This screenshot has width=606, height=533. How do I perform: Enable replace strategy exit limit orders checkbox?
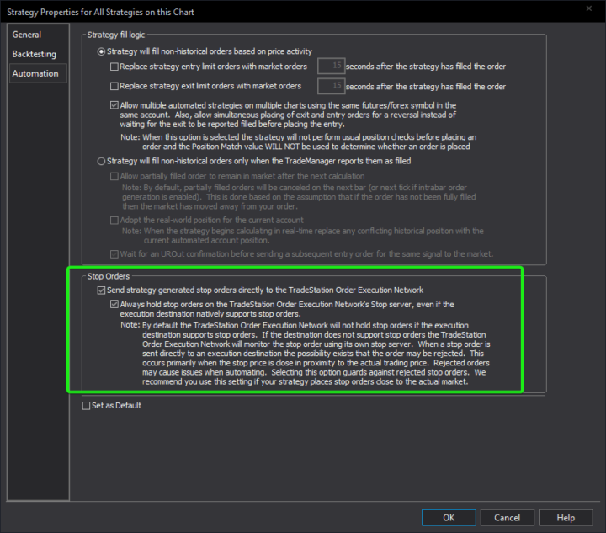coord(114,86)
